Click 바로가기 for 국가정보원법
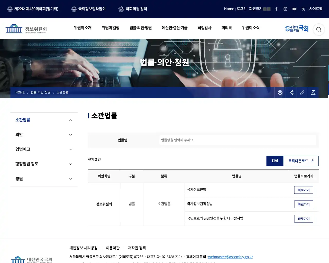This screenshot has width=329, height=263. 304,190
